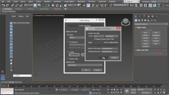
Task: Open the Utilities wrench panel icon
Action: pos(157,16)
